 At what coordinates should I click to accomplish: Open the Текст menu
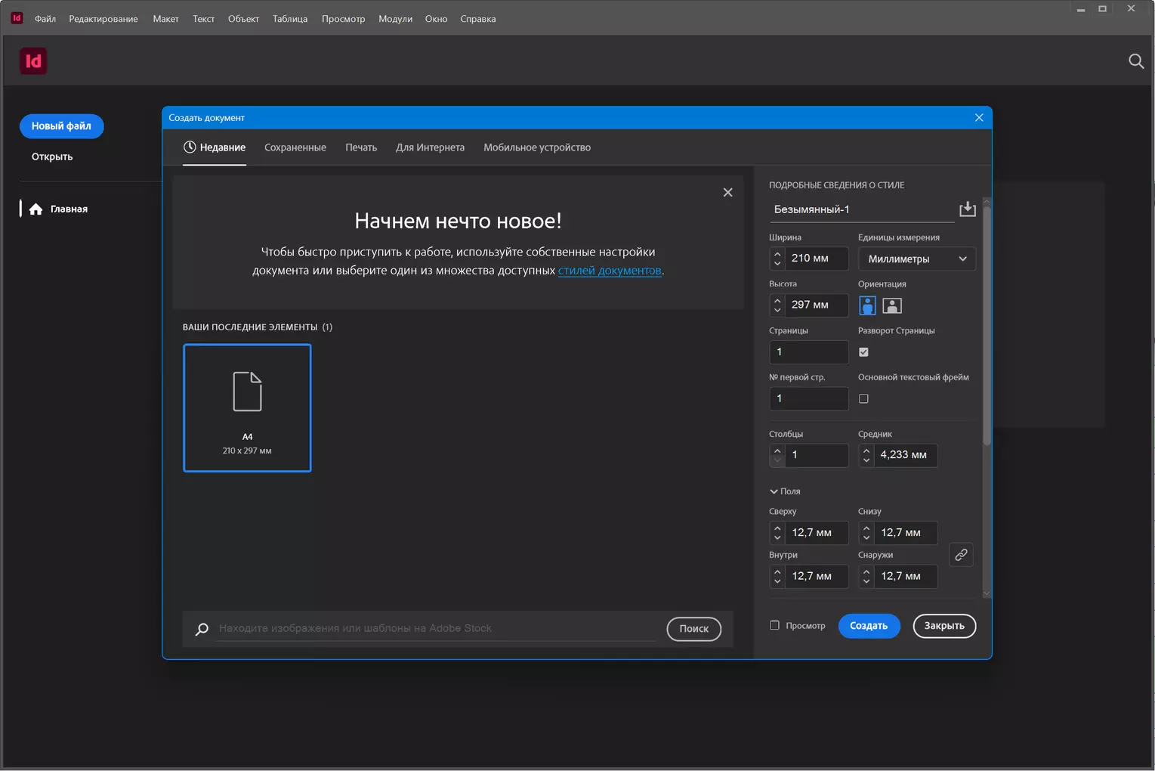coord(203,19)
